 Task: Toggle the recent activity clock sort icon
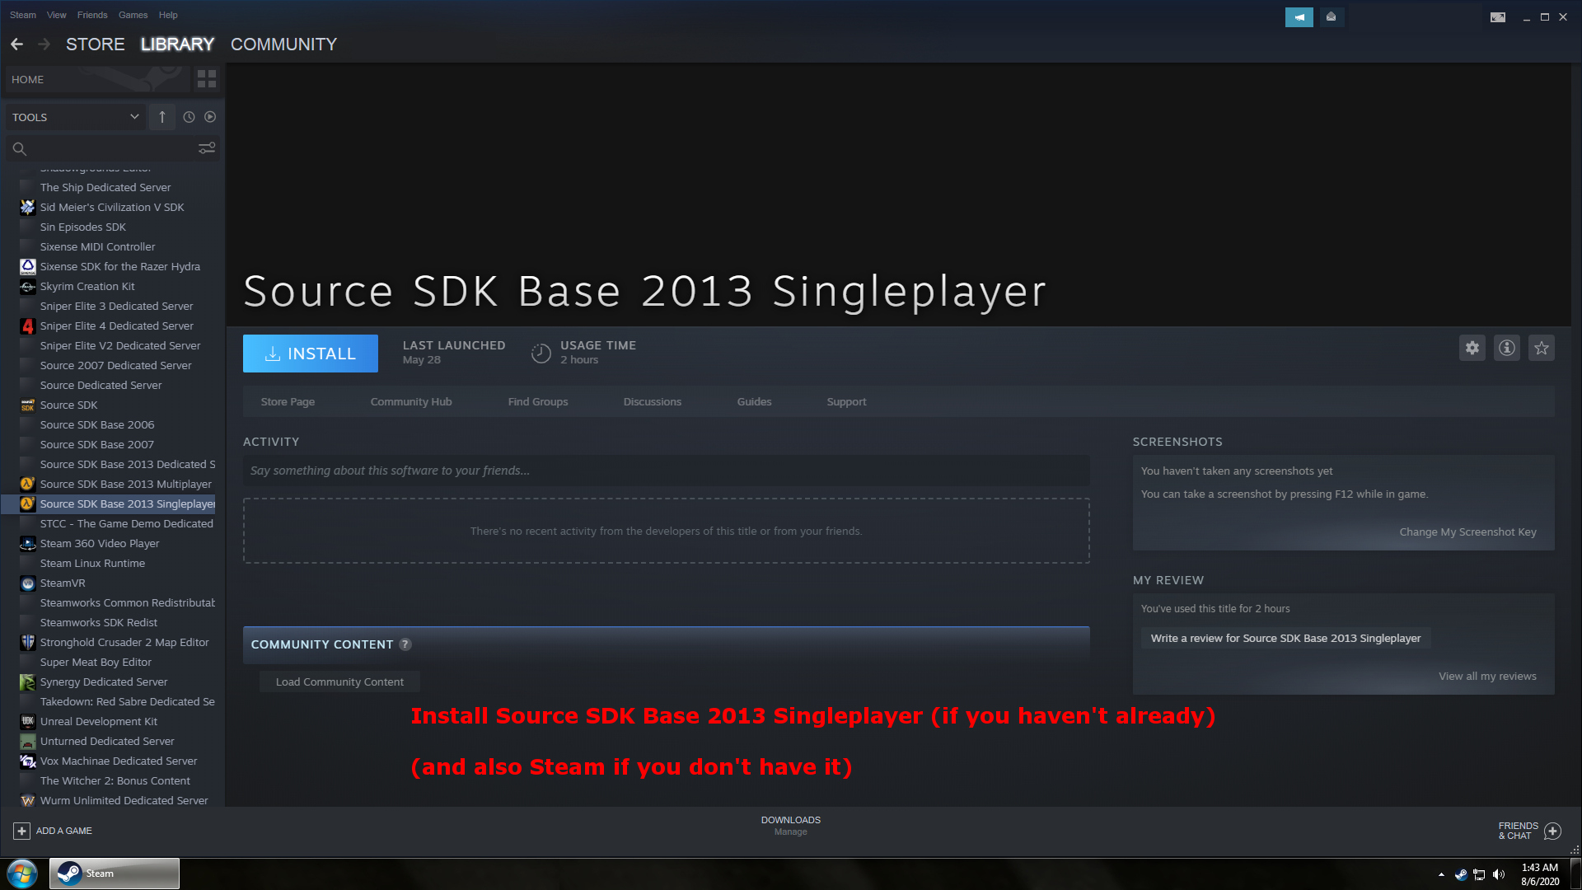[x=189, y=117]
